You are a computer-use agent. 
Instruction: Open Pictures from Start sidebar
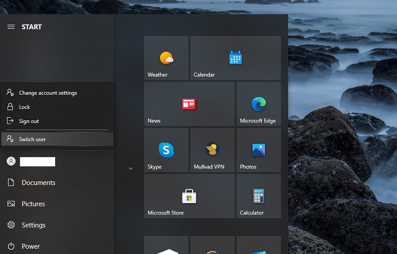tap(57, 204)
